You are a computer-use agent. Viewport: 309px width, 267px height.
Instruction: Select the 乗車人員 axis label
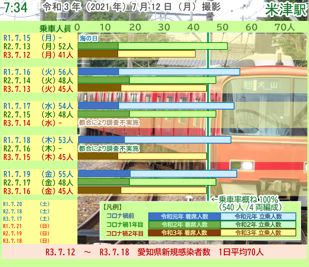(55, 29)
